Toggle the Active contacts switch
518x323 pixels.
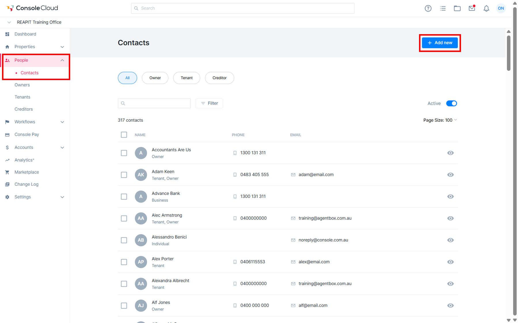pos(451,103)
